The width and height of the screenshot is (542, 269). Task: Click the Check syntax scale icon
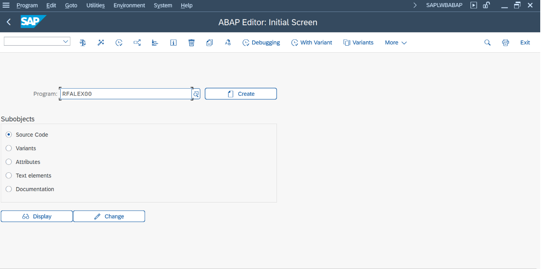click(x=82, y=43)
